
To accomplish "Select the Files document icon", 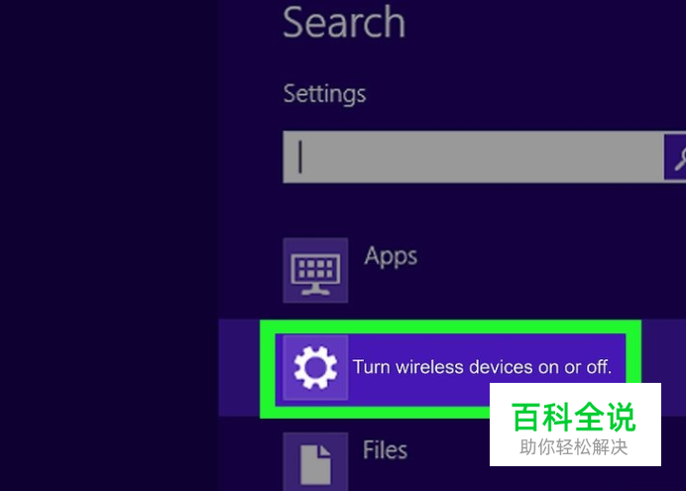I will (x=315, y=462).
